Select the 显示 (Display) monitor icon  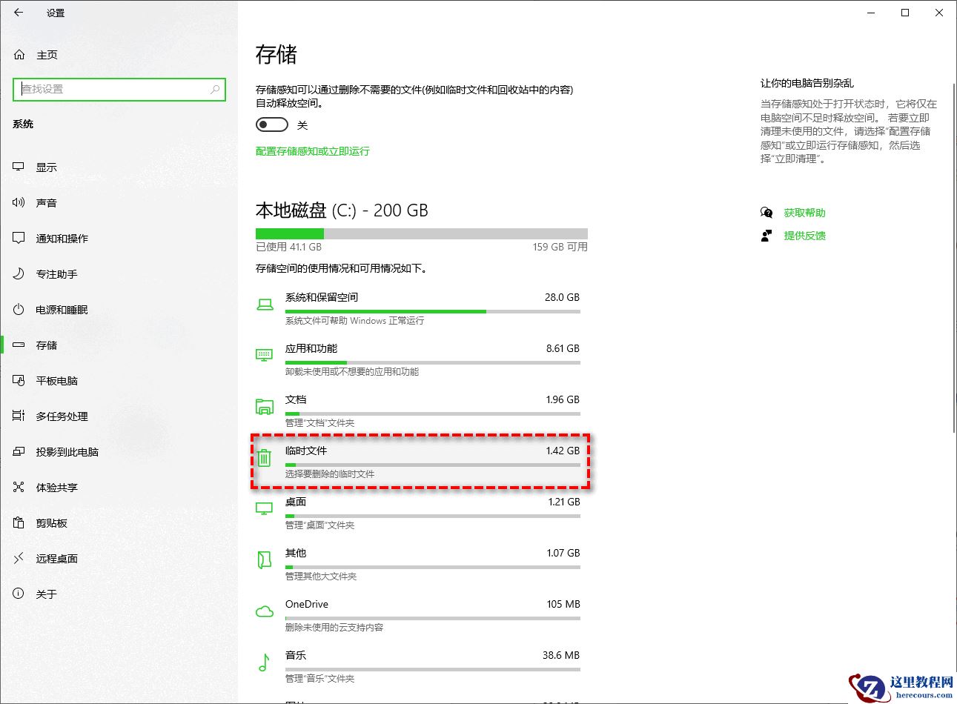pos(18,167)
